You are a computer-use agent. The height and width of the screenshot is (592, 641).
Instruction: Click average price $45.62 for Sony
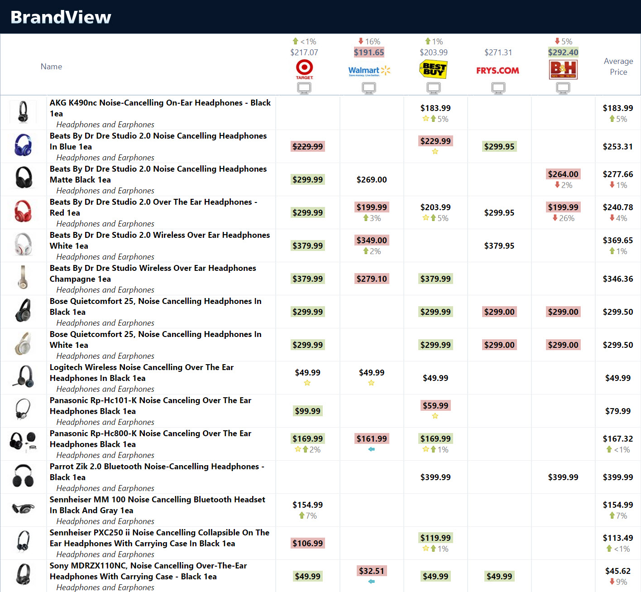tap(618, 571)
